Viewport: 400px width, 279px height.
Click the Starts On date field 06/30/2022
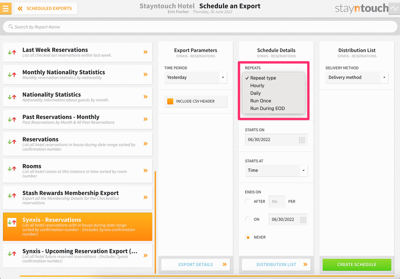[x=276, y=140]
